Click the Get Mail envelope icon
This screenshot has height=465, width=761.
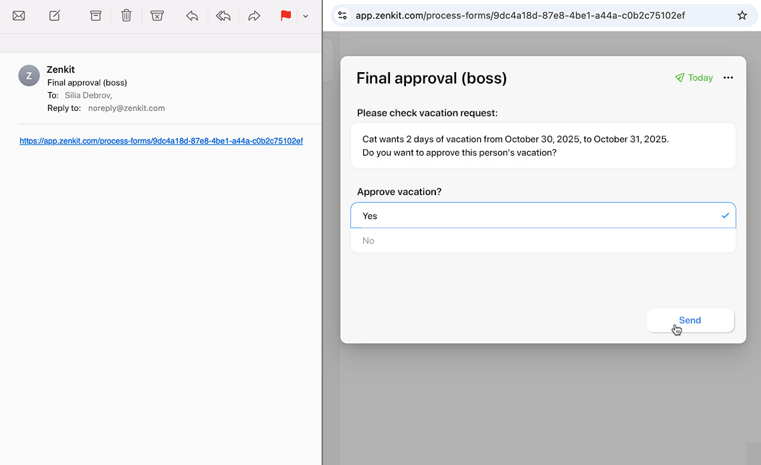tap(19, 15)
